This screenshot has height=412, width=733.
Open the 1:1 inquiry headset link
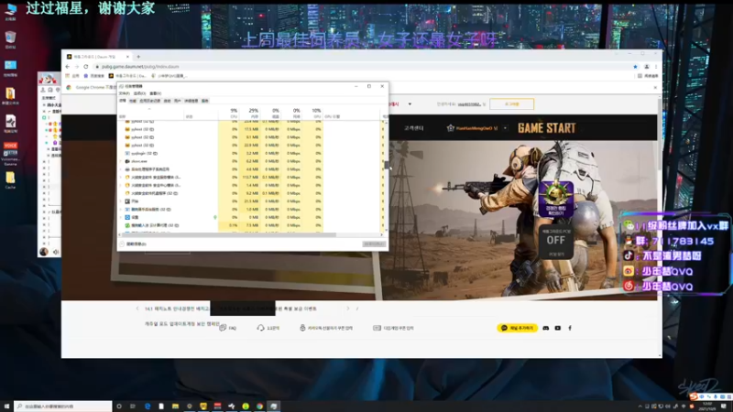pos(268,328)
